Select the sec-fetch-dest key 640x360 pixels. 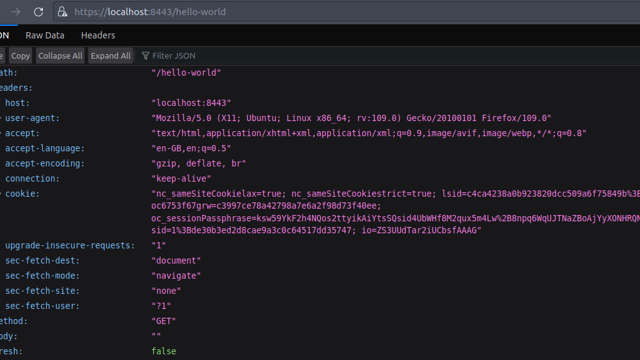(42, 260)
